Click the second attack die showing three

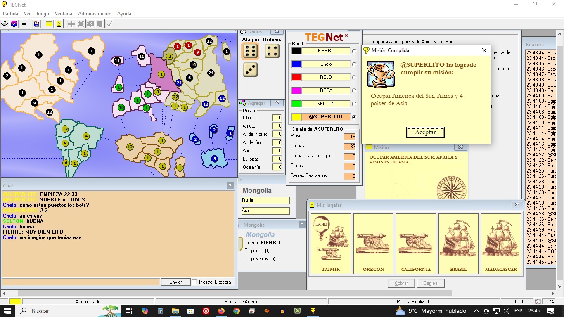pos(250,69)
